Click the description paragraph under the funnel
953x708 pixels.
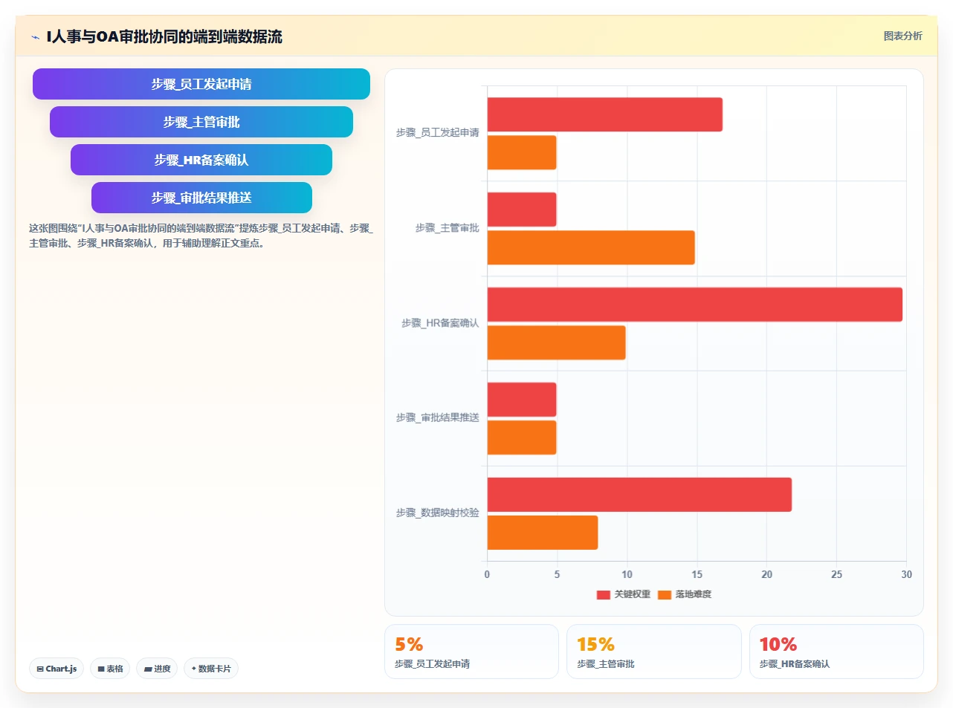[x=201, y=236]
